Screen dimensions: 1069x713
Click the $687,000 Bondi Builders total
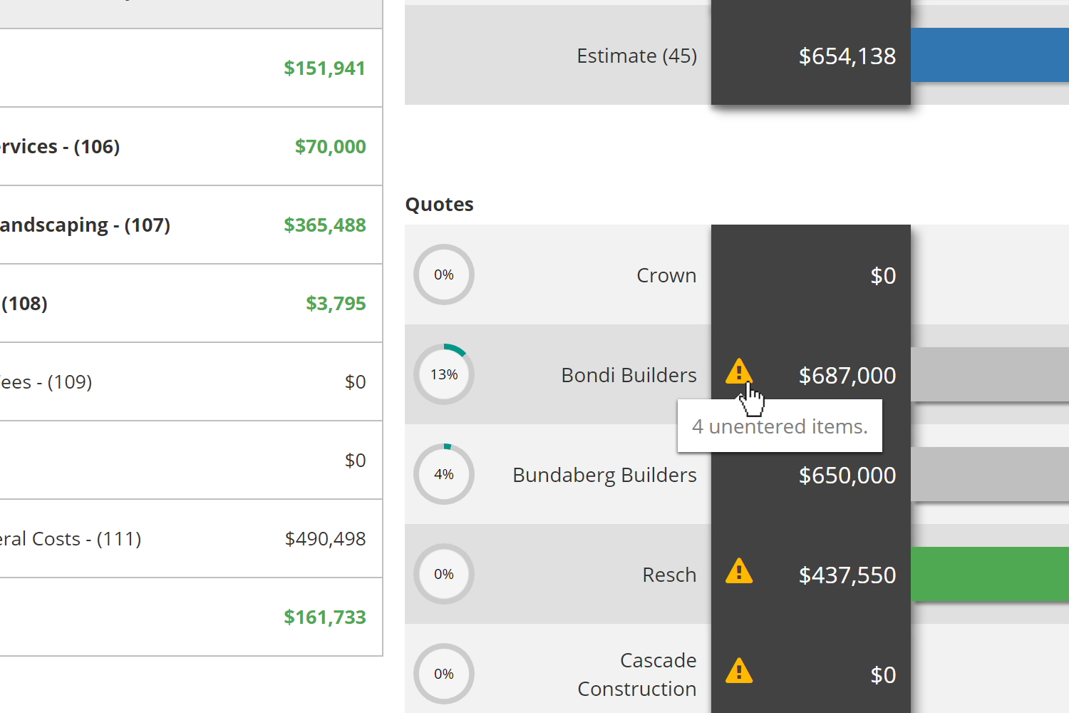point(847,375)
